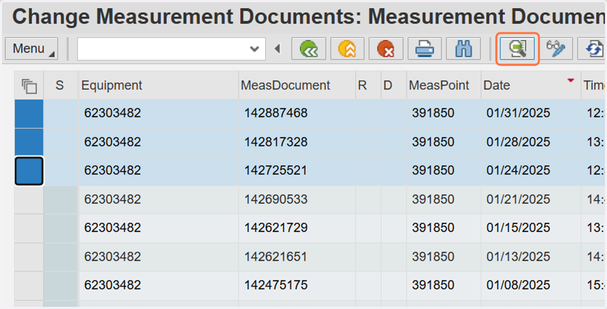Click the Print icon
This screenshot has width=607, height=309.
[x=424, y=49]
